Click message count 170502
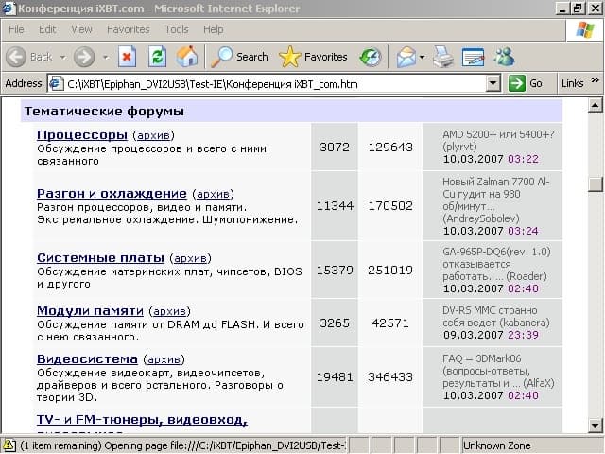Viewport: 605px width, 454px height. pyautogui.click(x=390, y=206)
